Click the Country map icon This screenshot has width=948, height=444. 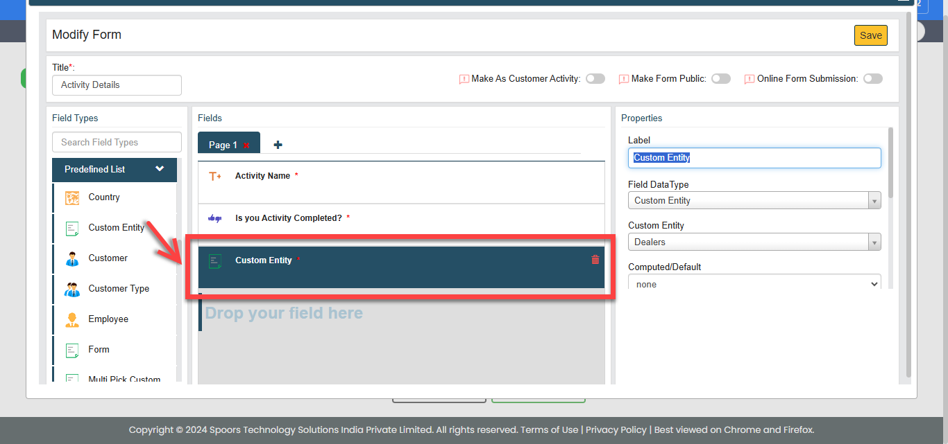(x=72, y=197)
